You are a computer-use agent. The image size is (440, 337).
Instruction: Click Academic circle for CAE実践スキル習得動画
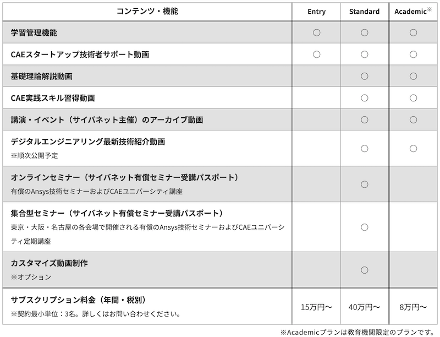pos(413,98)
